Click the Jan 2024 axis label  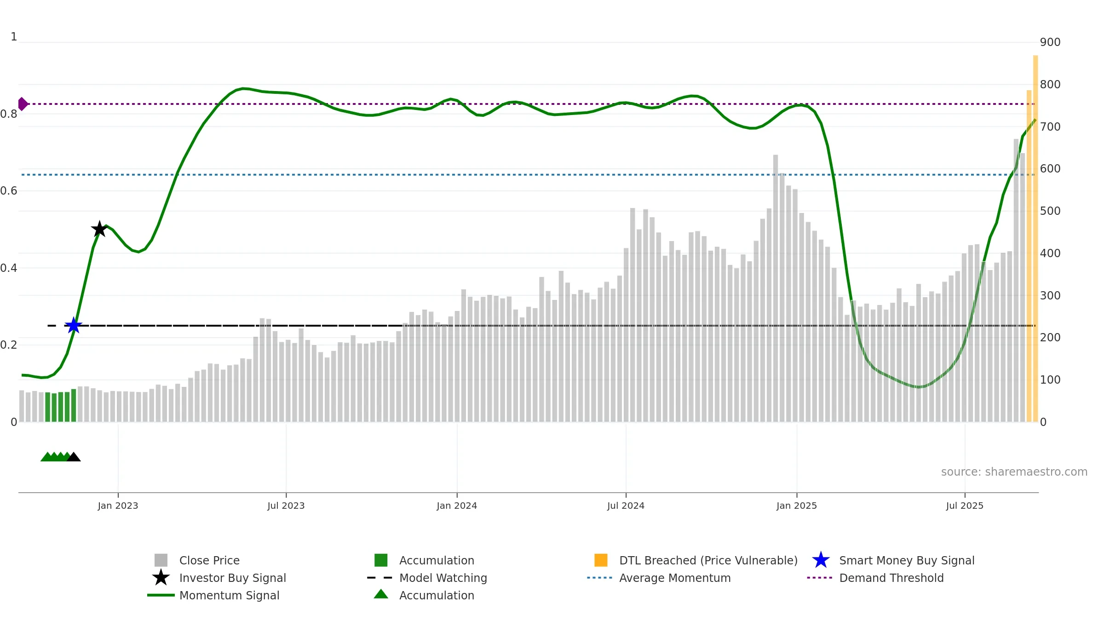click(457, 506)
